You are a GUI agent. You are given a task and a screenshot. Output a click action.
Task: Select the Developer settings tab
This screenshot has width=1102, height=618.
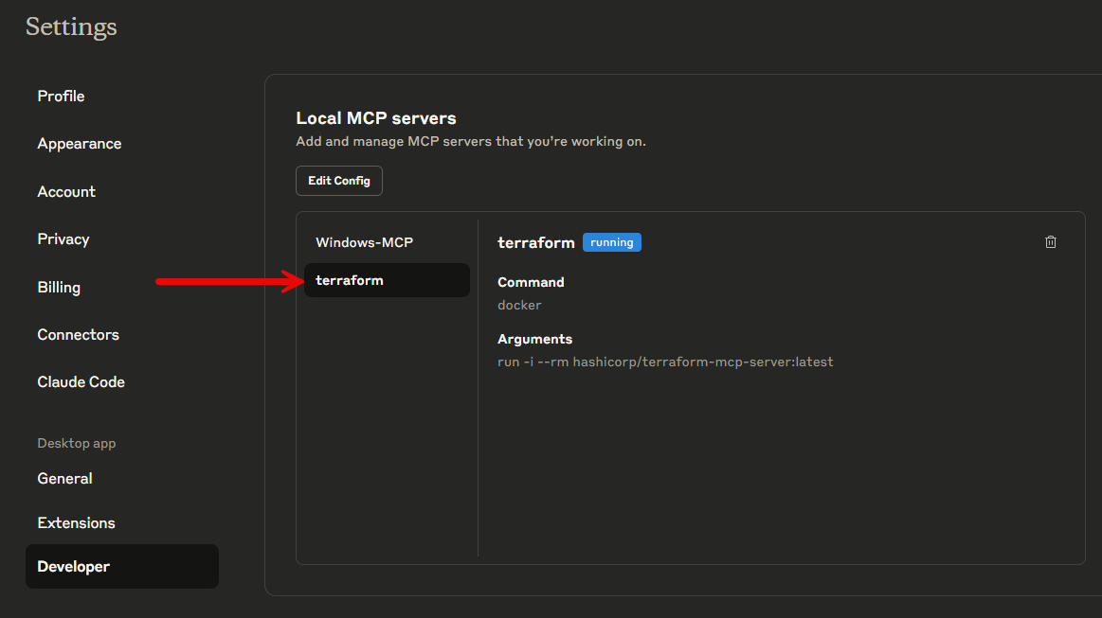[x=121, y=566]
